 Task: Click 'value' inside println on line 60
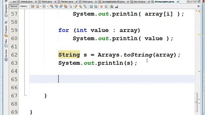(153, 38)
